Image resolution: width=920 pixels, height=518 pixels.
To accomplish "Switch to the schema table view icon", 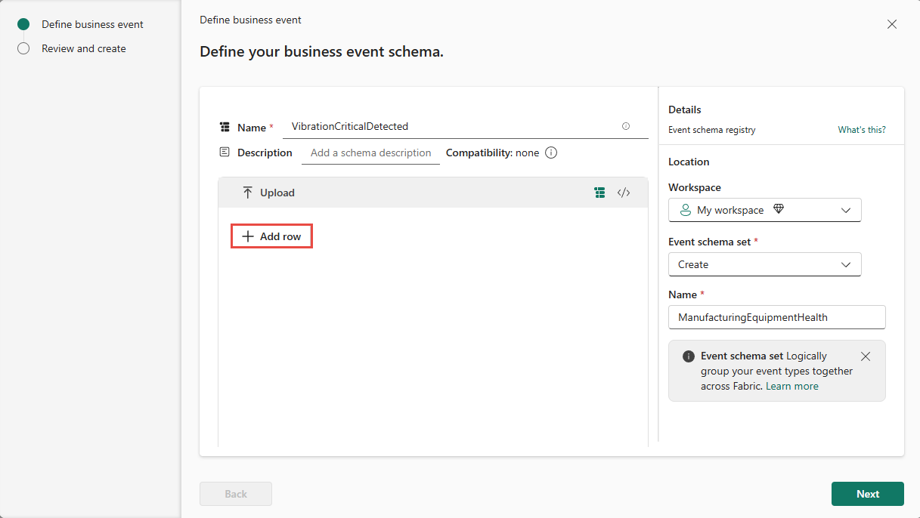I will (x=599, y=193).
